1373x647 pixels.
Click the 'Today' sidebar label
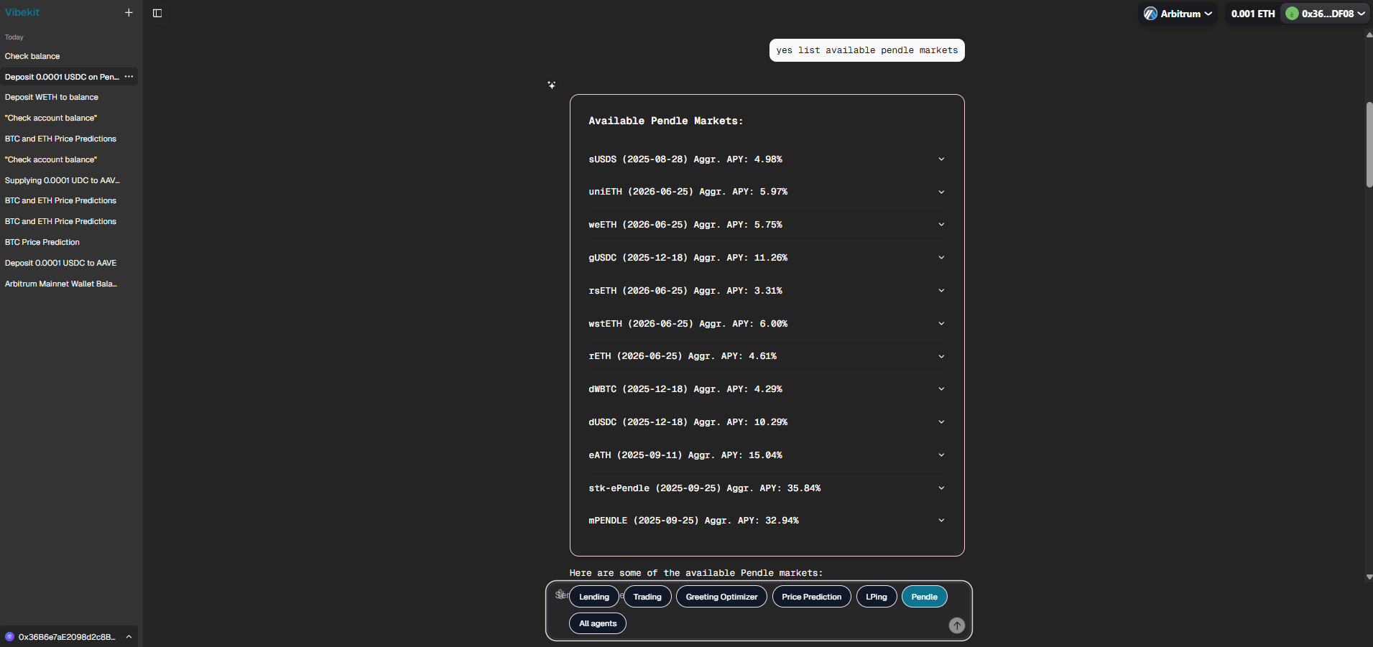14,37
